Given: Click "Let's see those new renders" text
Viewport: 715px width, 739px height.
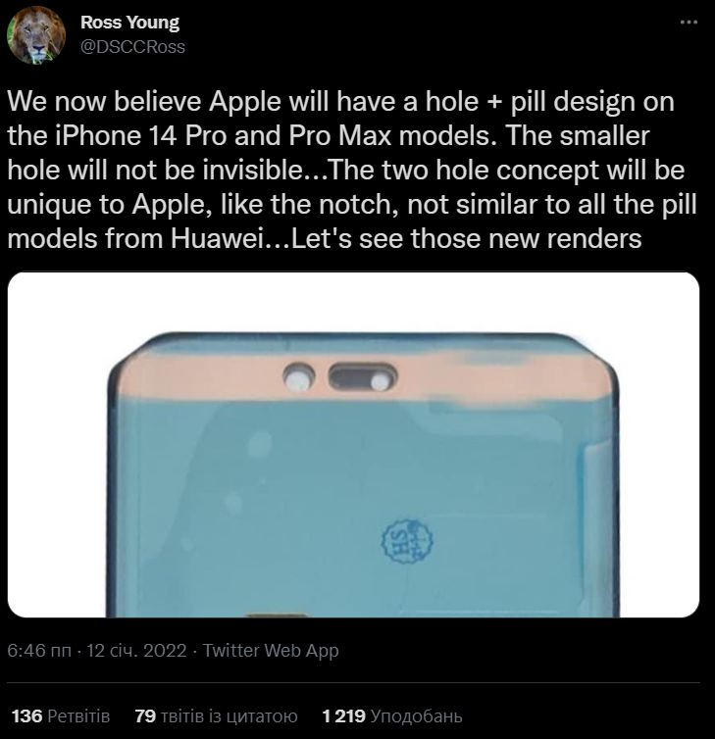Looking at the screenshot, I should (x=467, y=238).
